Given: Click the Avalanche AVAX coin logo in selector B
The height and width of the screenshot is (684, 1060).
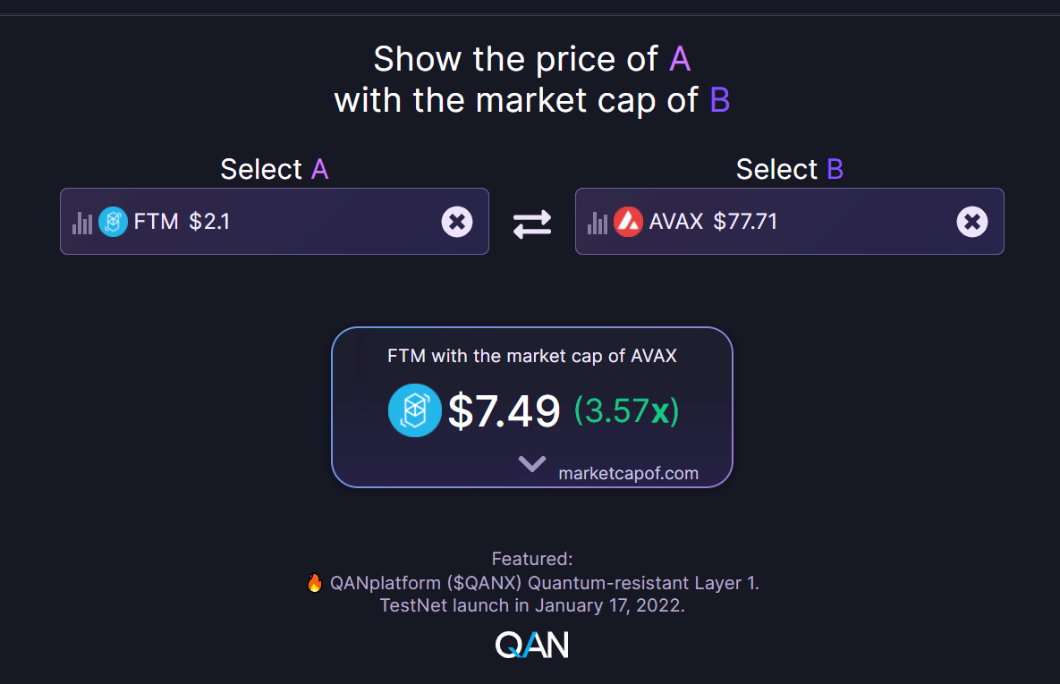Looking at the screenshot, I should (628, 221).
